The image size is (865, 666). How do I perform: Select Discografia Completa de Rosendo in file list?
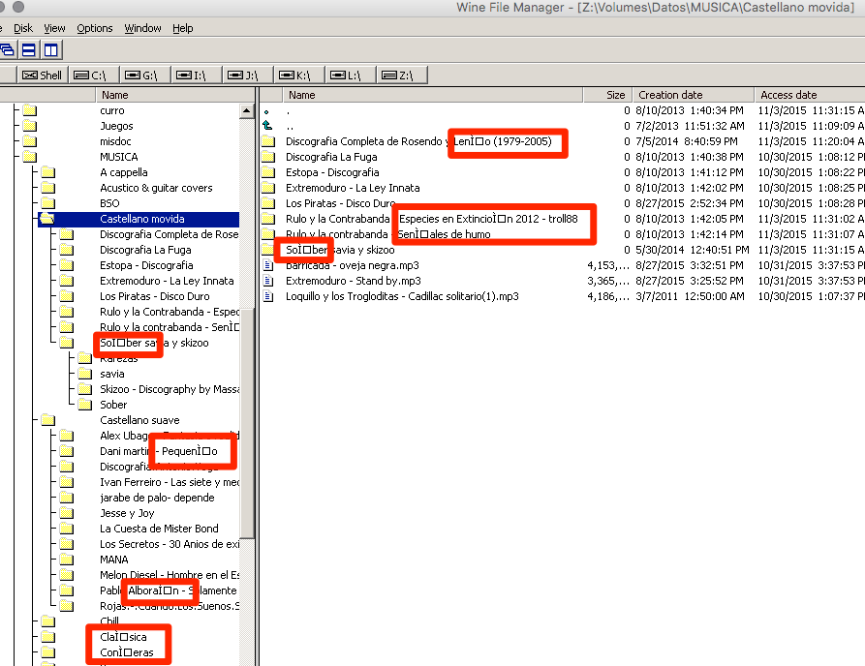point(418,141)
